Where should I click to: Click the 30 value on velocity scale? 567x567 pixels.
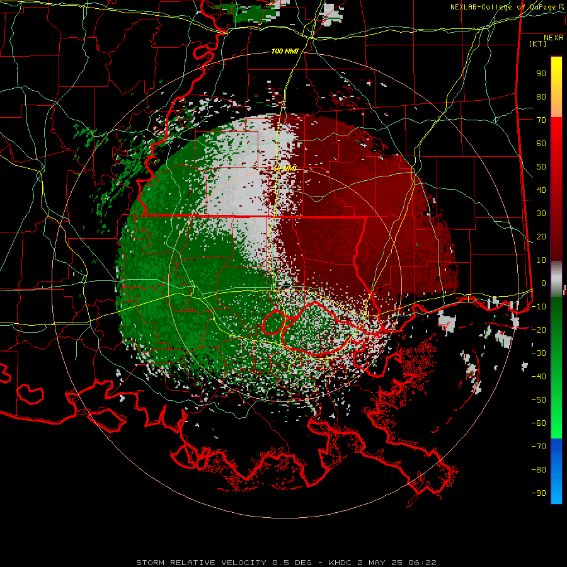coord(541,214)
